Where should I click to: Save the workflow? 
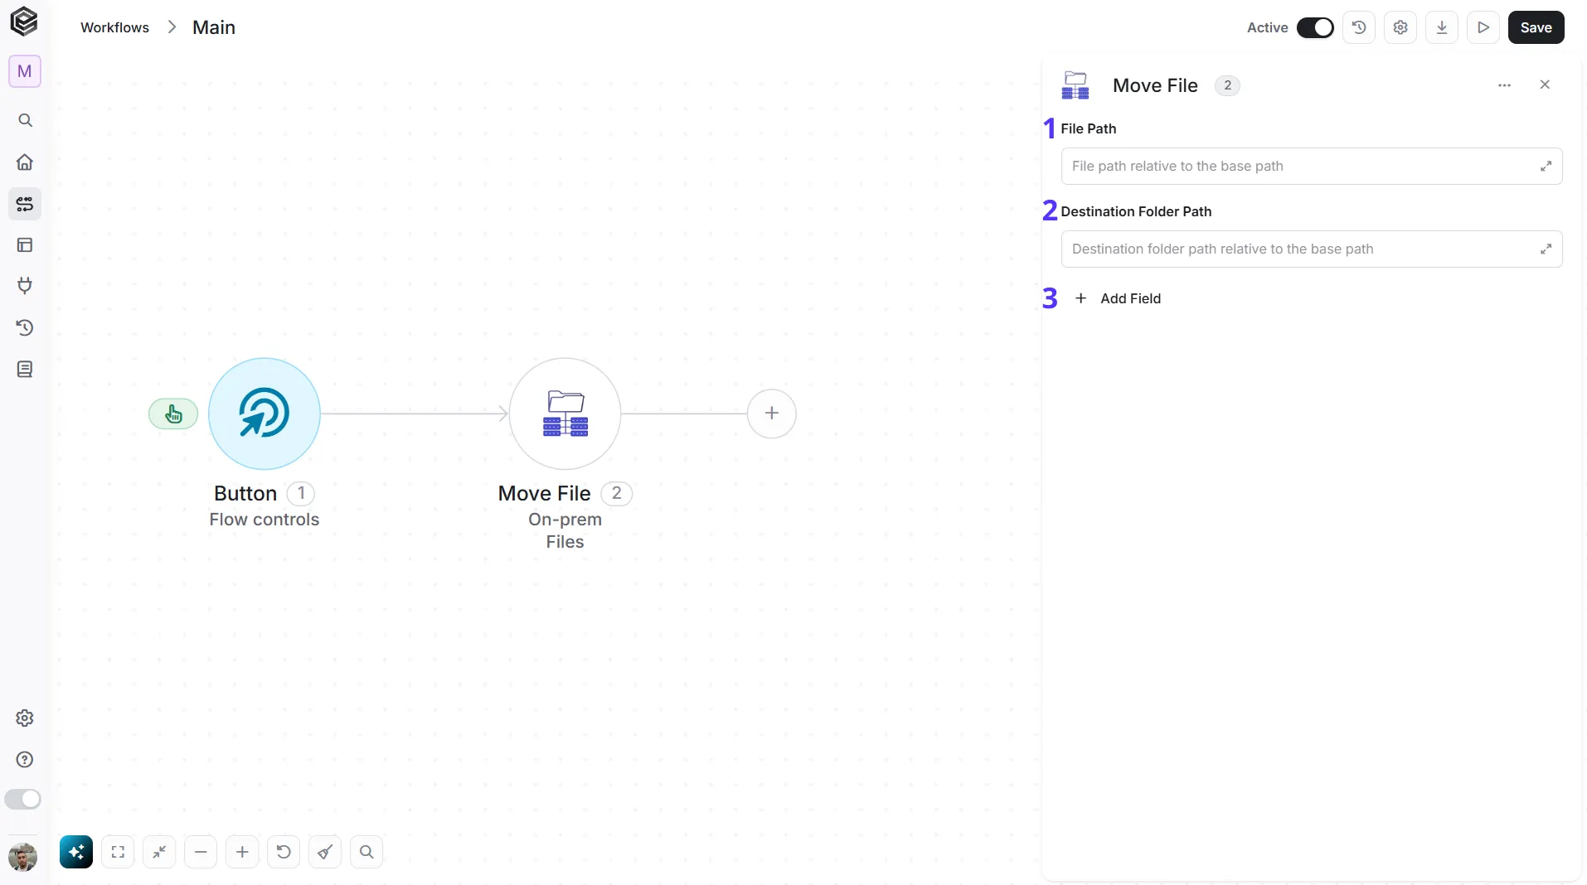1536,27
